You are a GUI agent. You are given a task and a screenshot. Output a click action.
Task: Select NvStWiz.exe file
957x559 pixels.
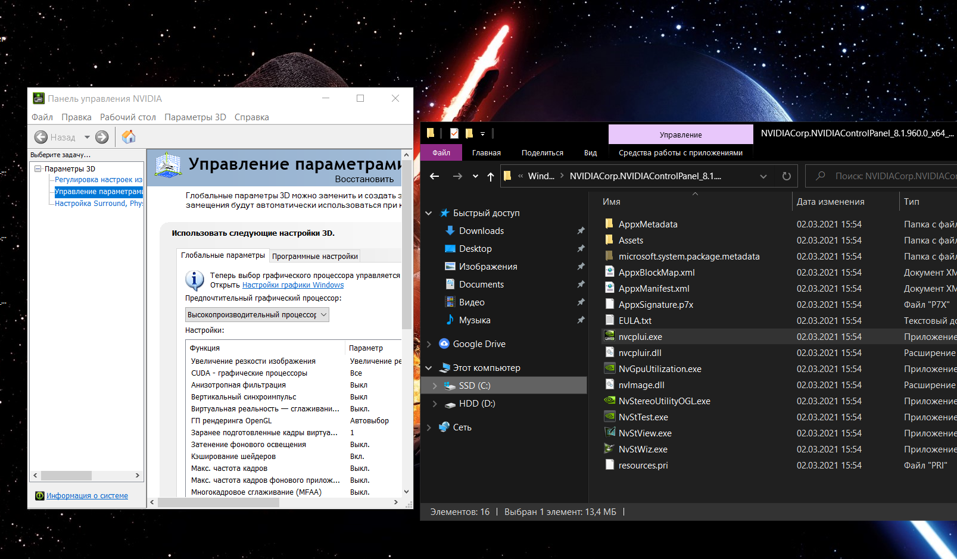643,449
